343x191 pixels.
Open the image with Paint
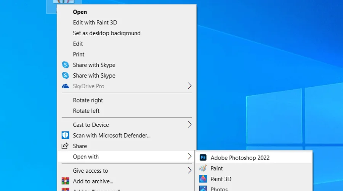[254, 168]
